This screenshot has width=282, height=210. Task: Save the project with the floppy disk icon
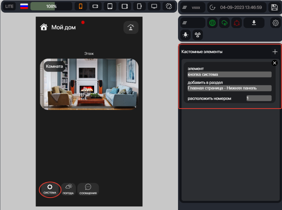coord(275,7)
